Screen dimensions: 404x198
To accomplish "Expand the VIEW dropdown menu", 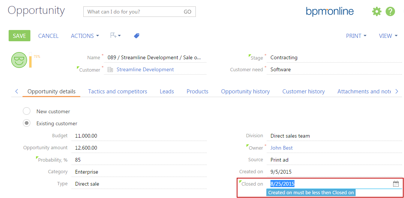I will pyautogui.click(x=388, y=36).
